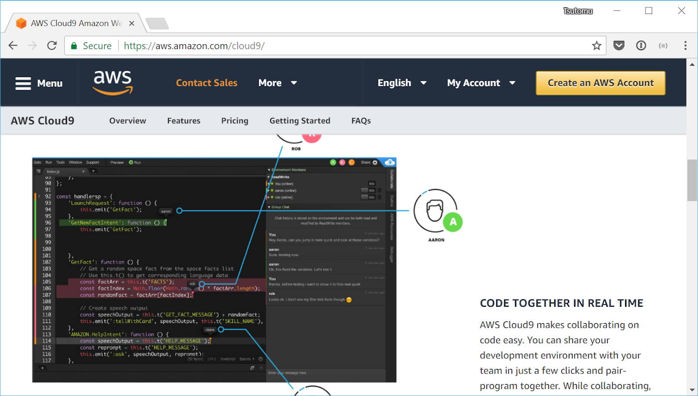Click trash icon in aaron's member row
The height and width of the screenshot is (396, 698).
click(379, 190)
